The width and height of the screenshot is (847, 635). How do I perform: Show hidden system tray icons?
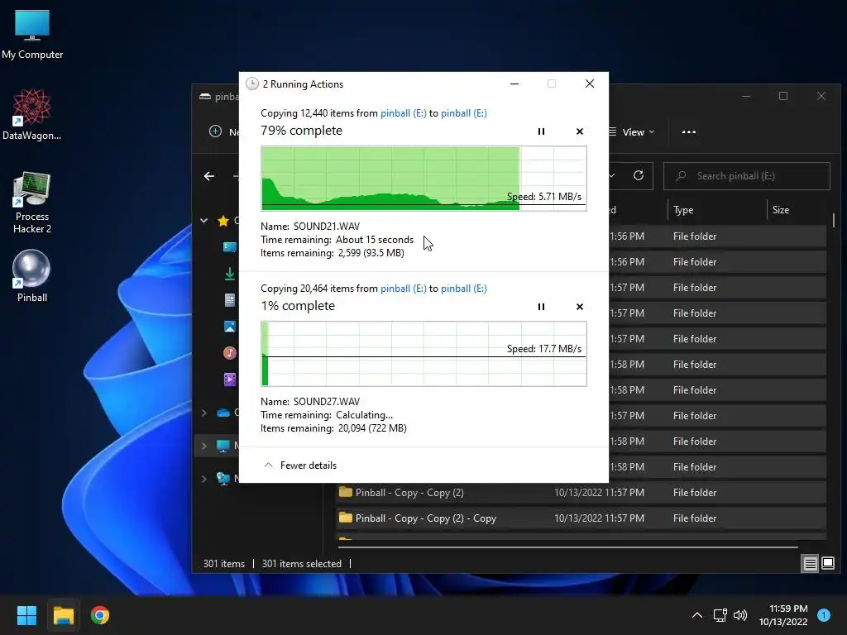tap(697, 615)
